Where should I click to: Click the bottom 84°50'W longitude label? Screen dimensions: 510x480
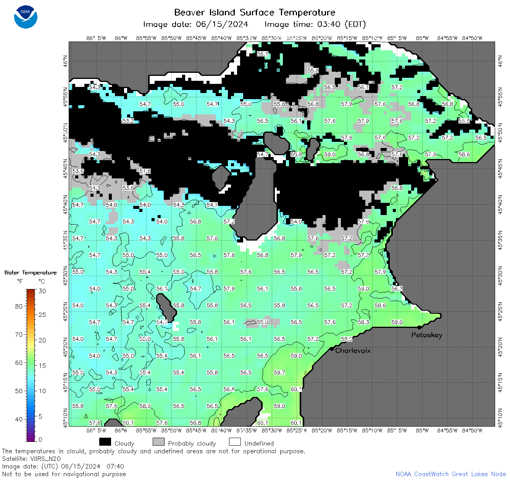tap(472, 430)
